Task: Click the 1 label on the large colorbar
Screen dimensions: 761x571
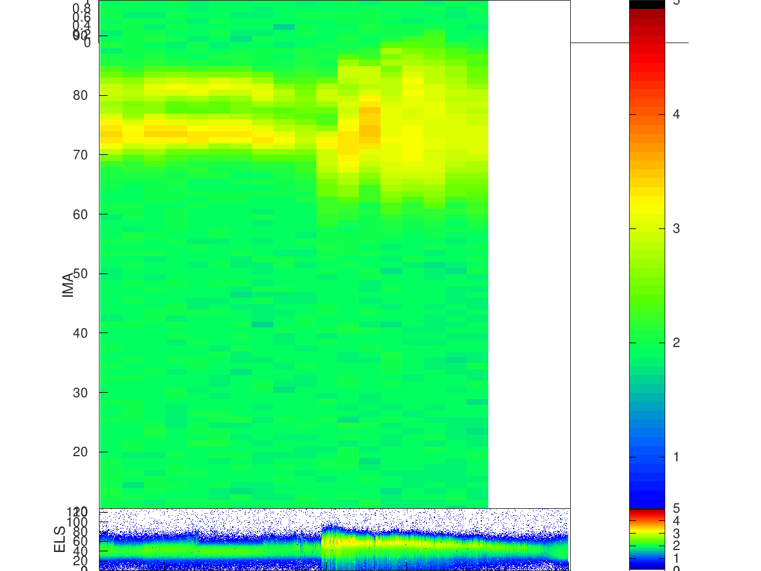Action: pyautogui.click(x=676, y=457)
